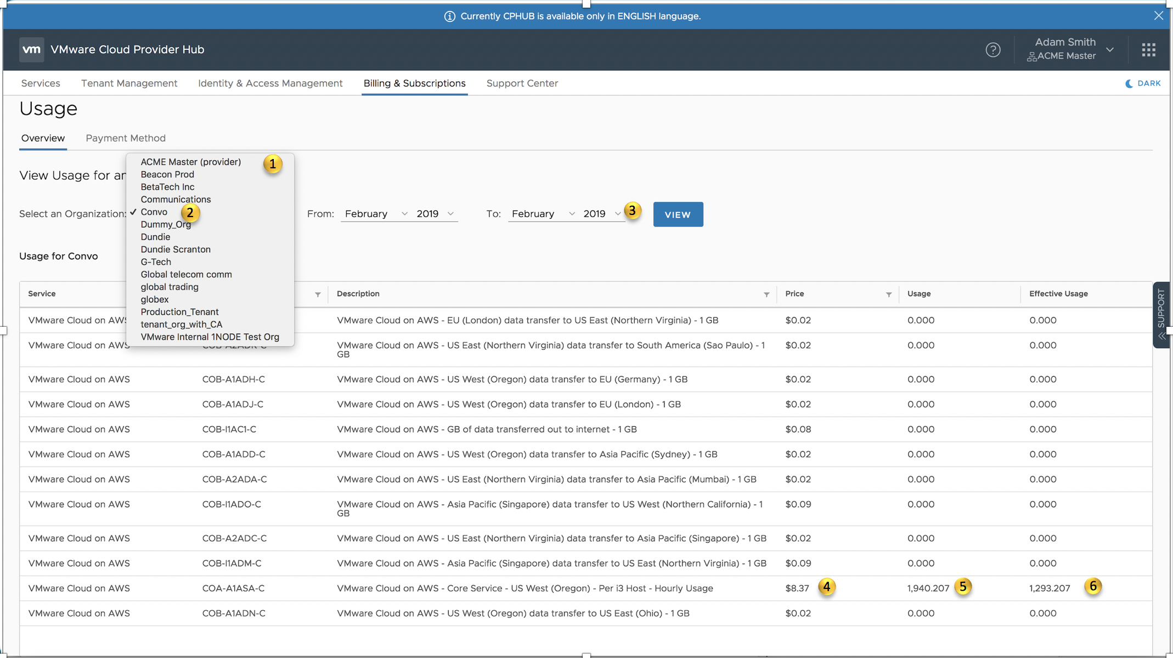Click the Price column filter icon
The width and height of the screenshot is (1173, 658).
(x=888, y=294)
